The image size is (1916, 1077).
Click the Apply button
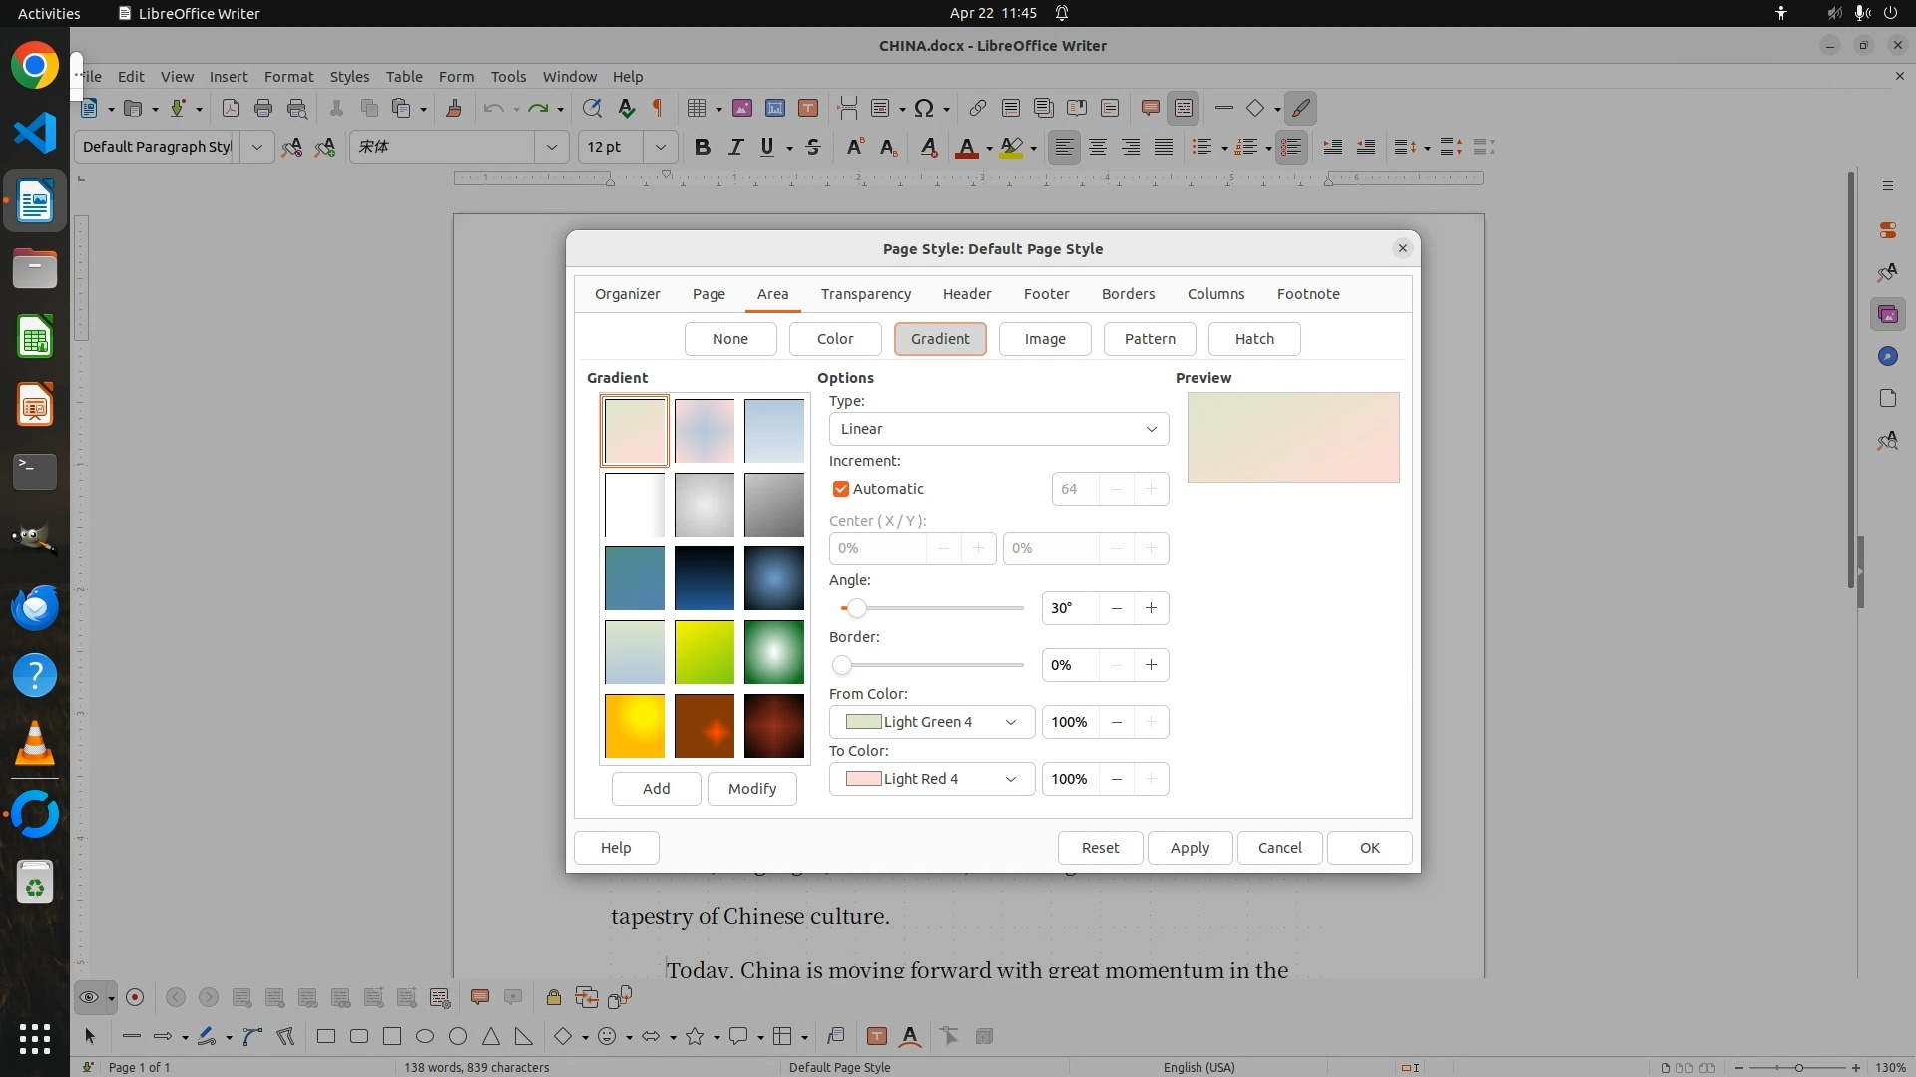pos(1189,848)
